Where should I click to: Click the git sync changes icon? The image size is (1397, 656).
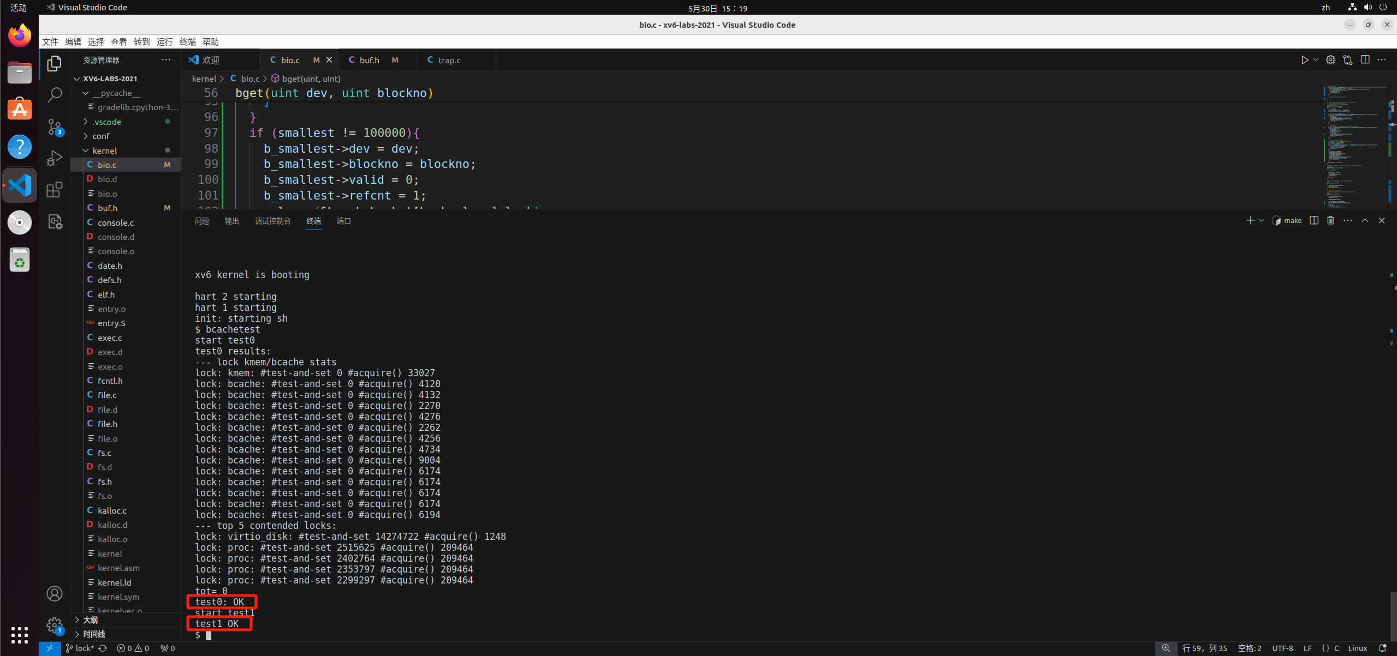[x=103, y=648]
